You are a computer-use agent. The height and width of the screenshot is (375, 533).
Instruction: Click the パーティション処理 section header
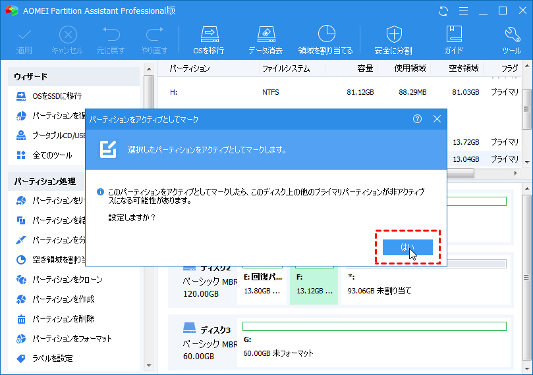[46, 182]
